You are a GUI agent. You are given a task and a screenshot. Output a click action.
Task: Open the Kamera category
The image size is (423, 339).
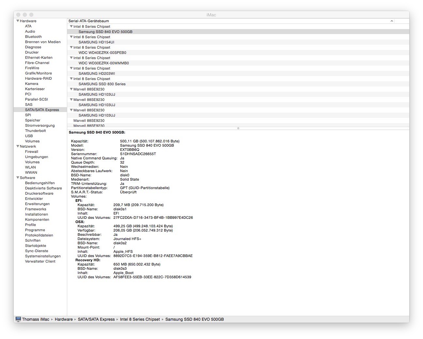click(x=32, y=84)
